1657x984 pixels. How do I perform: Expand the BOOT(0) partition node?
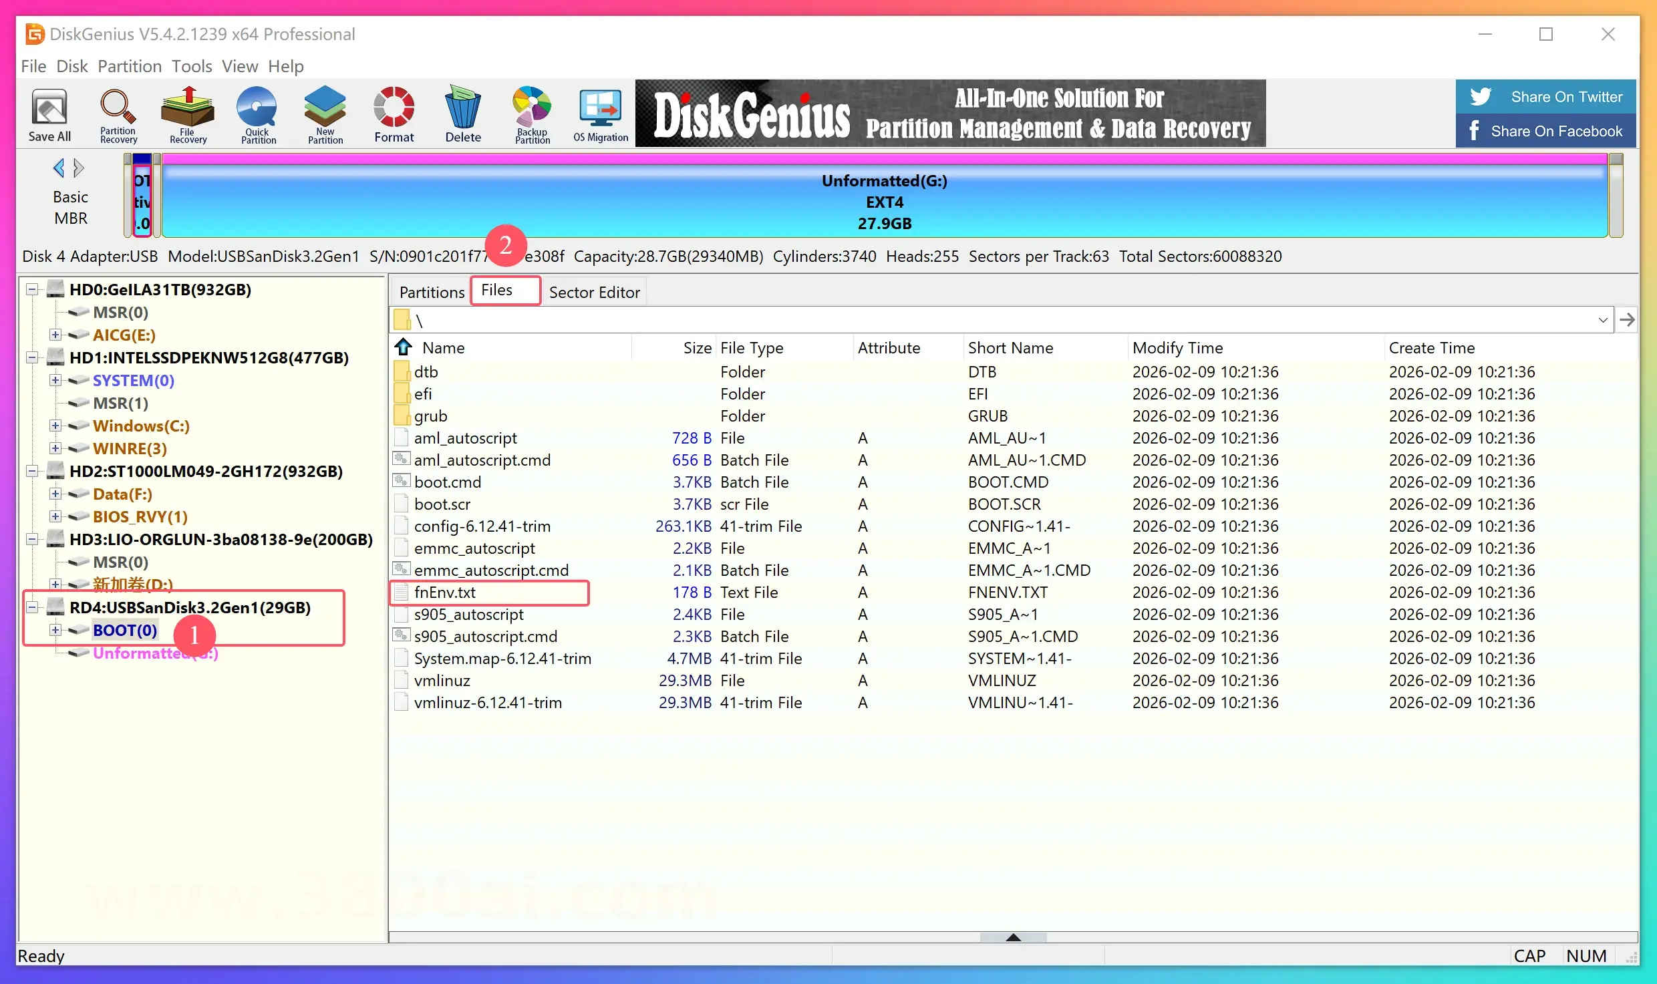click(55, 630)
